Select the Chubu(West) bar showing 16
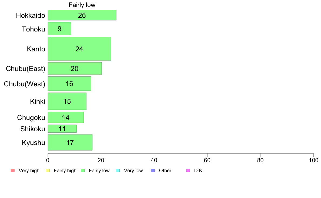This screenshot has height=198, width=321. coord(69,84)
